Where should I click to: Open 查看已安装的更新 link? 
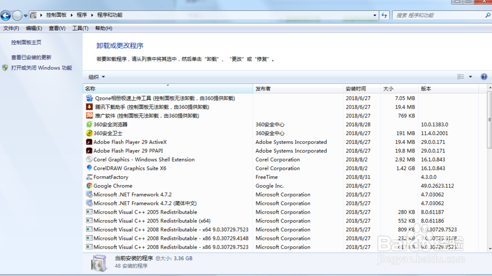tap(31, 57)
